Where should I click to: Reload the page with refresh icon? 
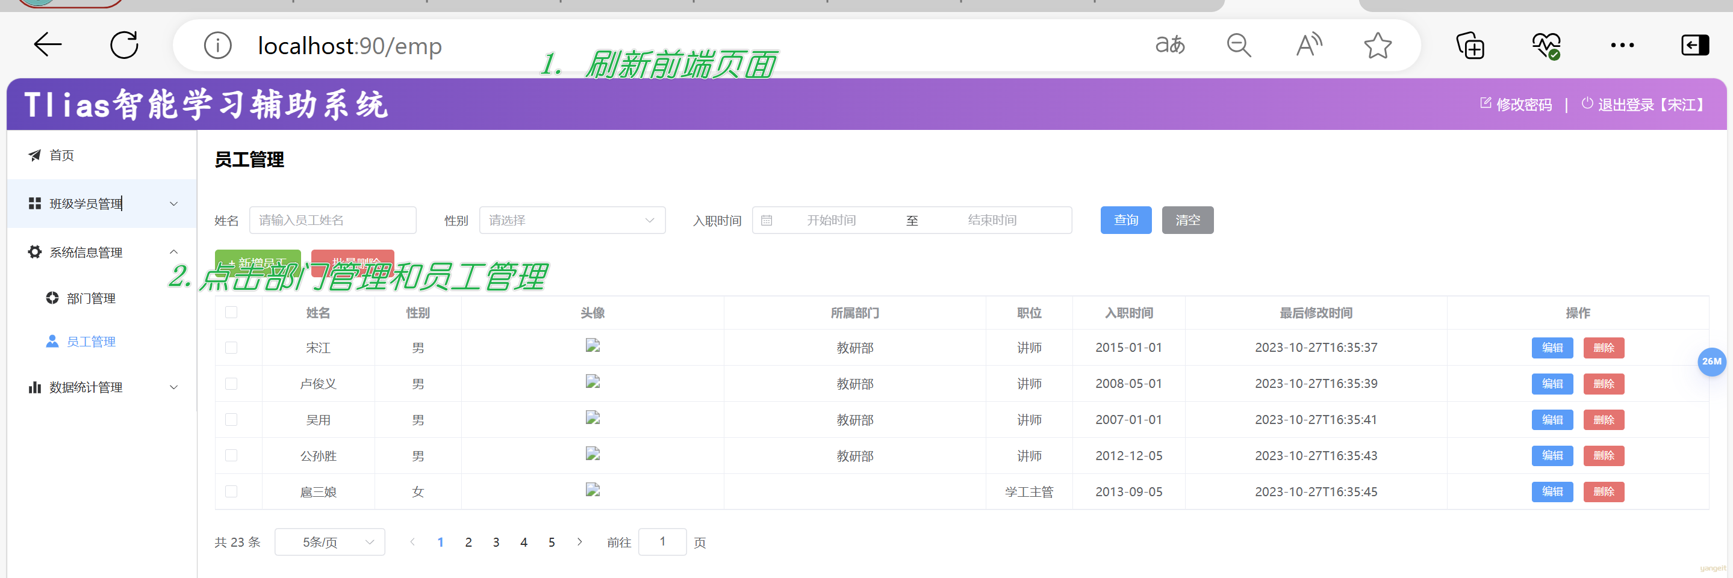tap(125, 45)
